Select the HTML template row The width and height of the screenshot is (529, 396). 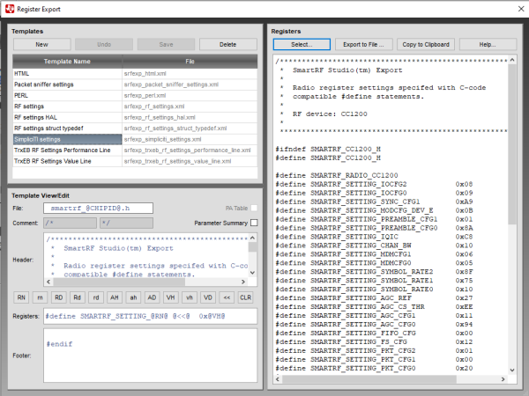point(135,73)
